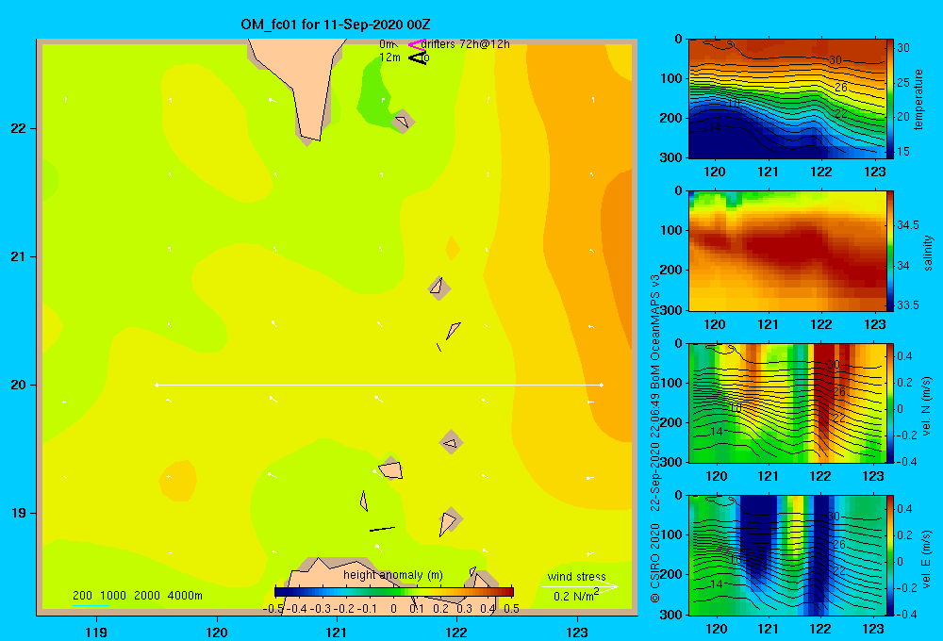Open the northward velocity section plot
The image size is (943, 641).
(786, 403)
